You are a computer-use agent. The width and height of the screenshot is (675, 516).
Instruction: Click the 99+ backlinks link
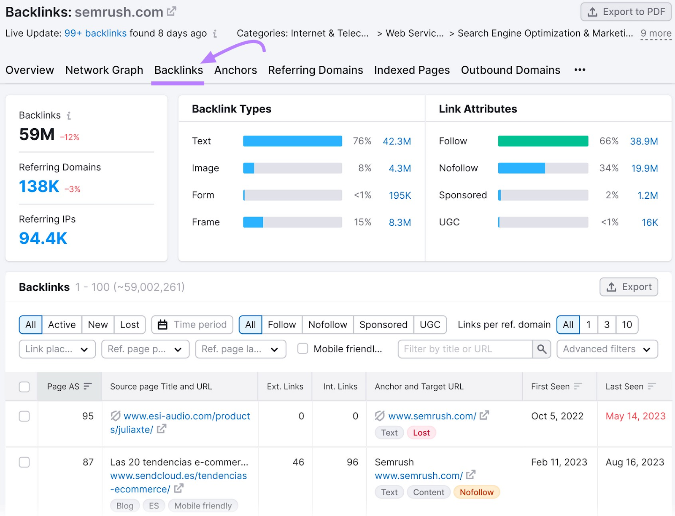coord(95,33)
